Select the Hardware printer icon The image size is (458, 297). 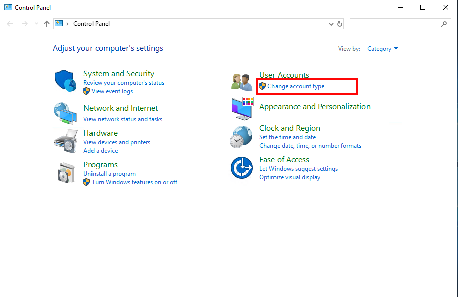[65, 141]
